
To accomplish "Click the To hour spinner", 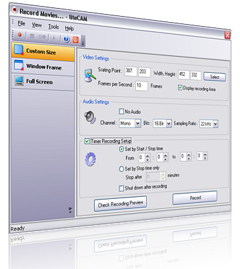I will [x=185, y=156].
